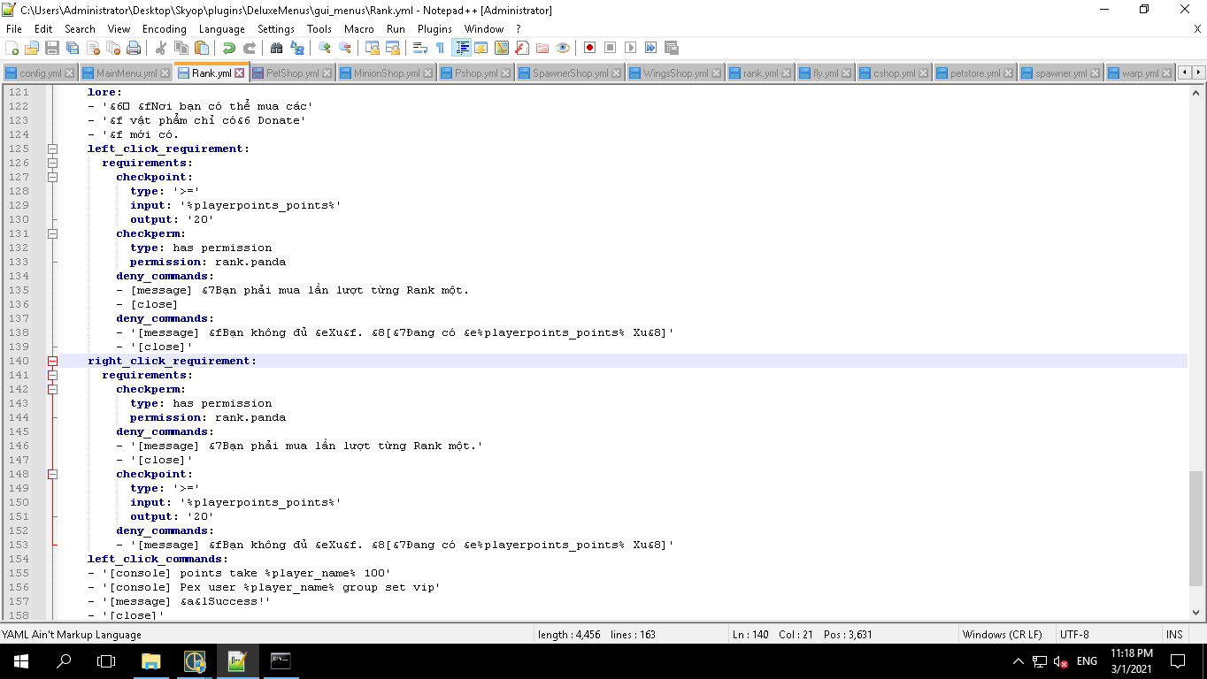This screenshot has width=1207, height=679.
Task: Open the Windows Start menu
Action: pos(20,660)
